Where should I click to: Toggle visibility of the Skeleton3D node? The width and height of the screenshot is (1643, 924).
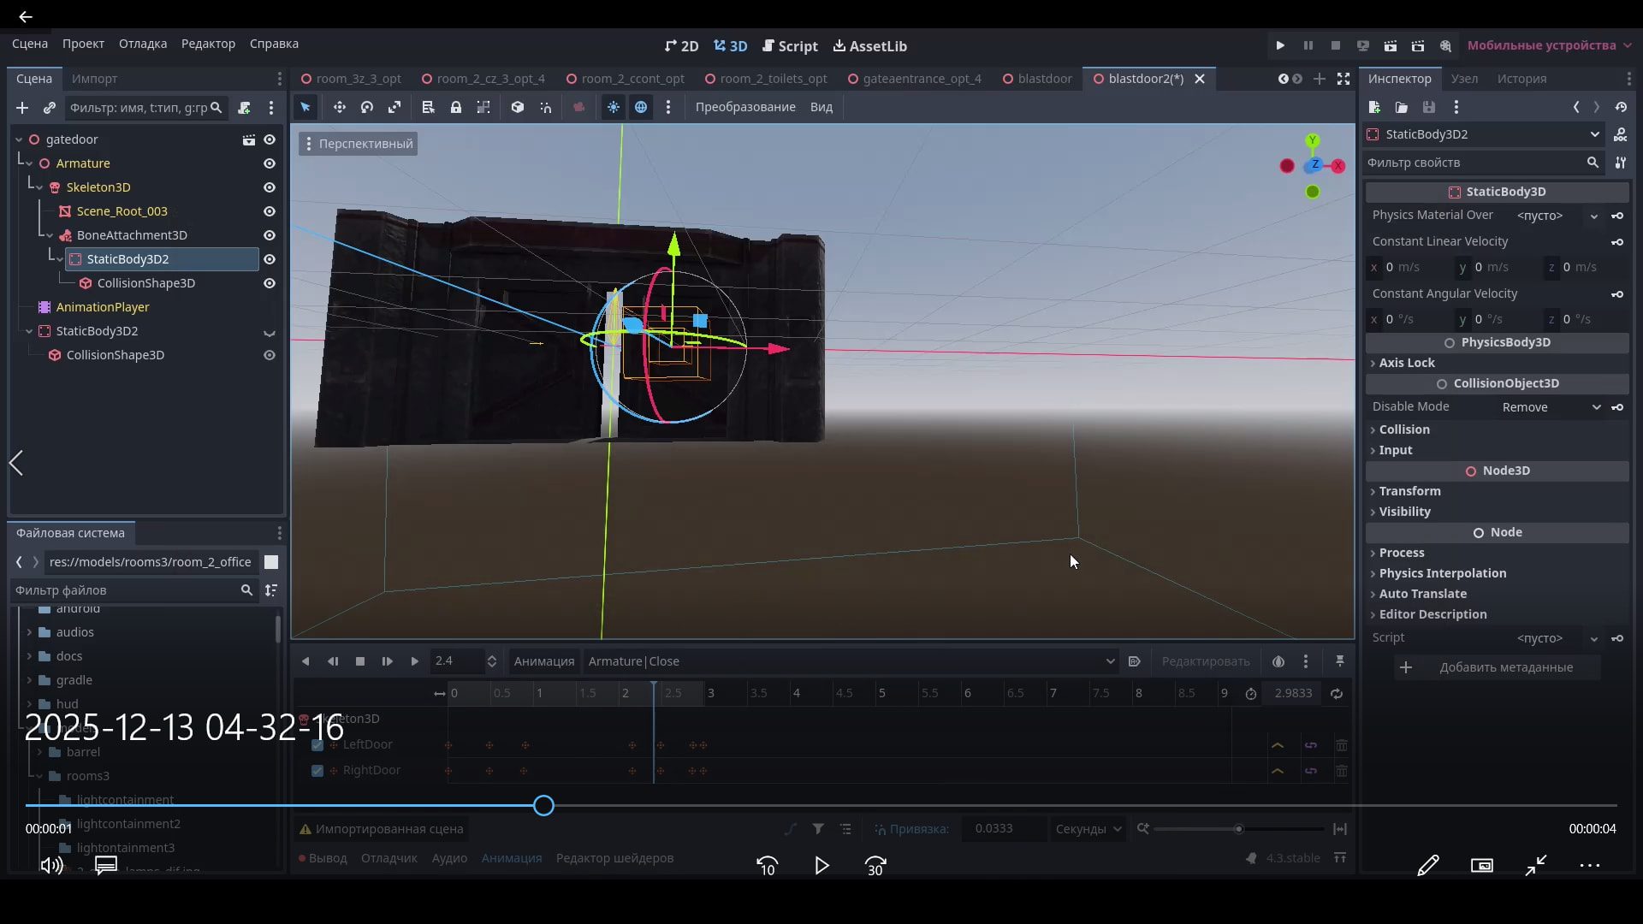pyautogui.click(x=270, y=187)
